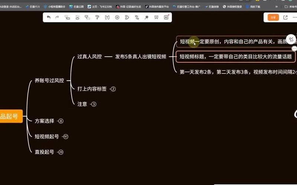
Task: Open the 巨量创意 bookmark
Action: 212,7
